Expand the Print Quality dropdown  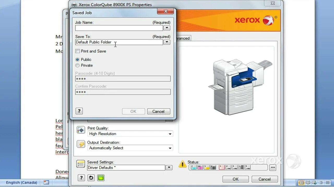(170, 134)
